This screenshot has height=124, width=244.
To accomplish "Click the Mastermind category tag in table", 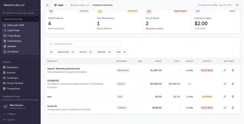I will [x=123, y=70].
